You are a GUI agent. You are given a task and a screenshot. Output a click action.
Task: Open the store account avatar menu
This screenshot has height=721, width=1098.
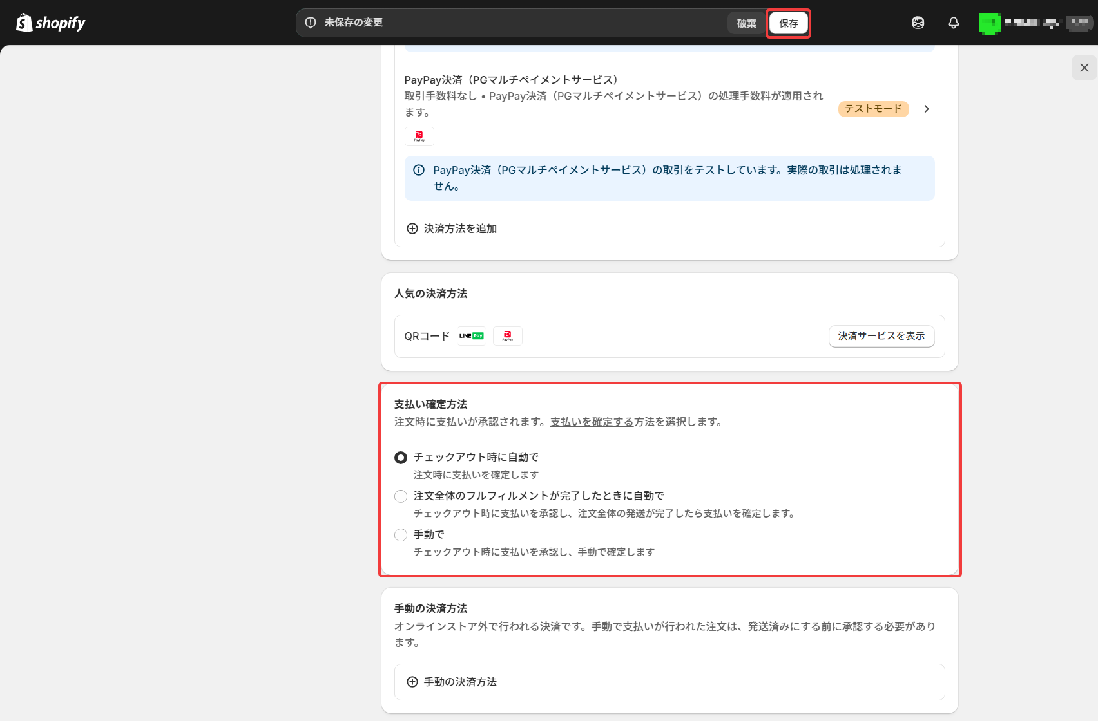(990, 23)
